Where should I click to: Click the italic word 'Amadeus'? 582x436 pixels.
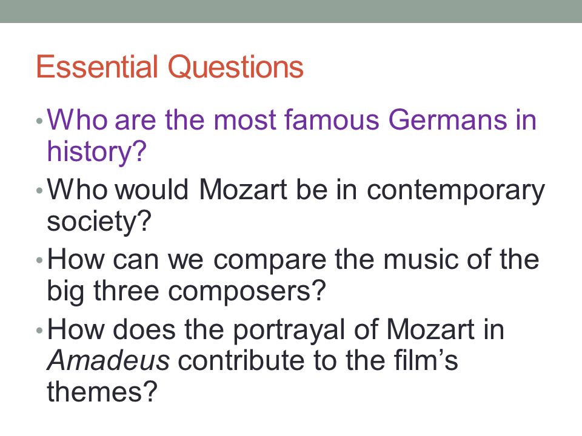(109, 361)
